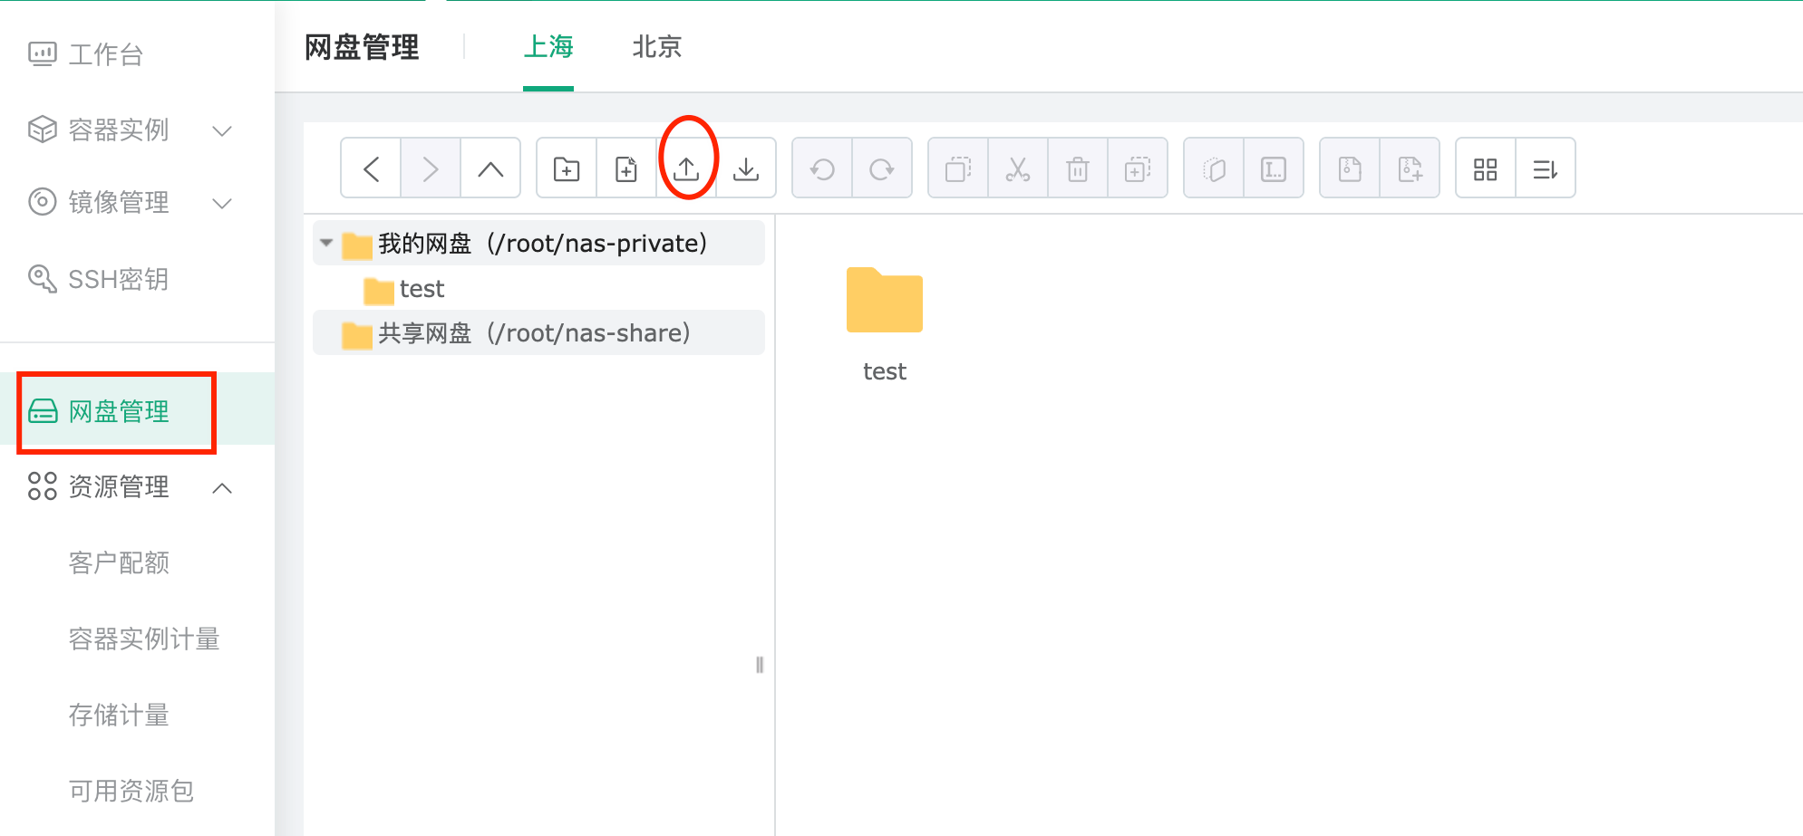Open 可用资源包 submenu item
The image size is (1803, 836).
[131, 792]
